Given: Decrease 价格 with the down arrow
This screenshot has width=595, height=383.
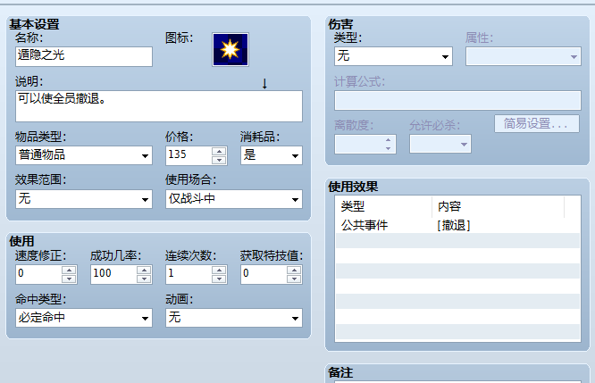Looking at the screenshot, I should 219,160.
